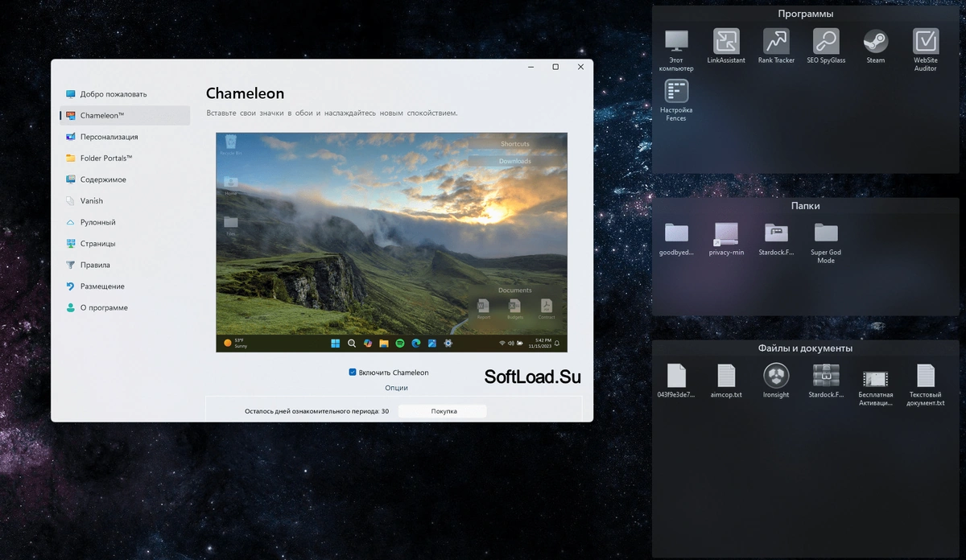Open the Правила section
Viewport: 966px width, 560px height.
point(125,265)
